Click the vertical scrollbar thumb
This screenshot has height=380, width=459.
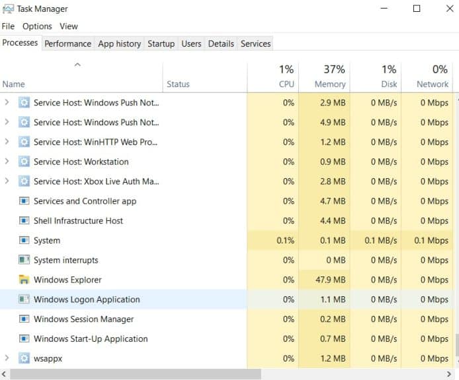[456, 344]
